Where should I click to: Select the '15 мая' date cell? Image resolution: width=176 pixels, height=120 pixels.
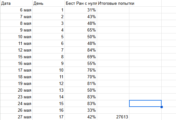coord(16,57)
